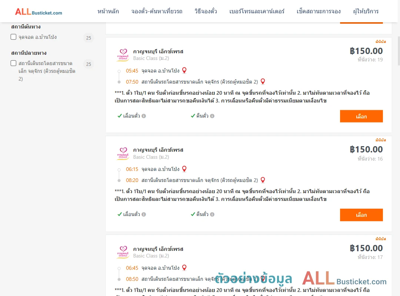Open the หน้าหลัก menu item

[108, 11]
